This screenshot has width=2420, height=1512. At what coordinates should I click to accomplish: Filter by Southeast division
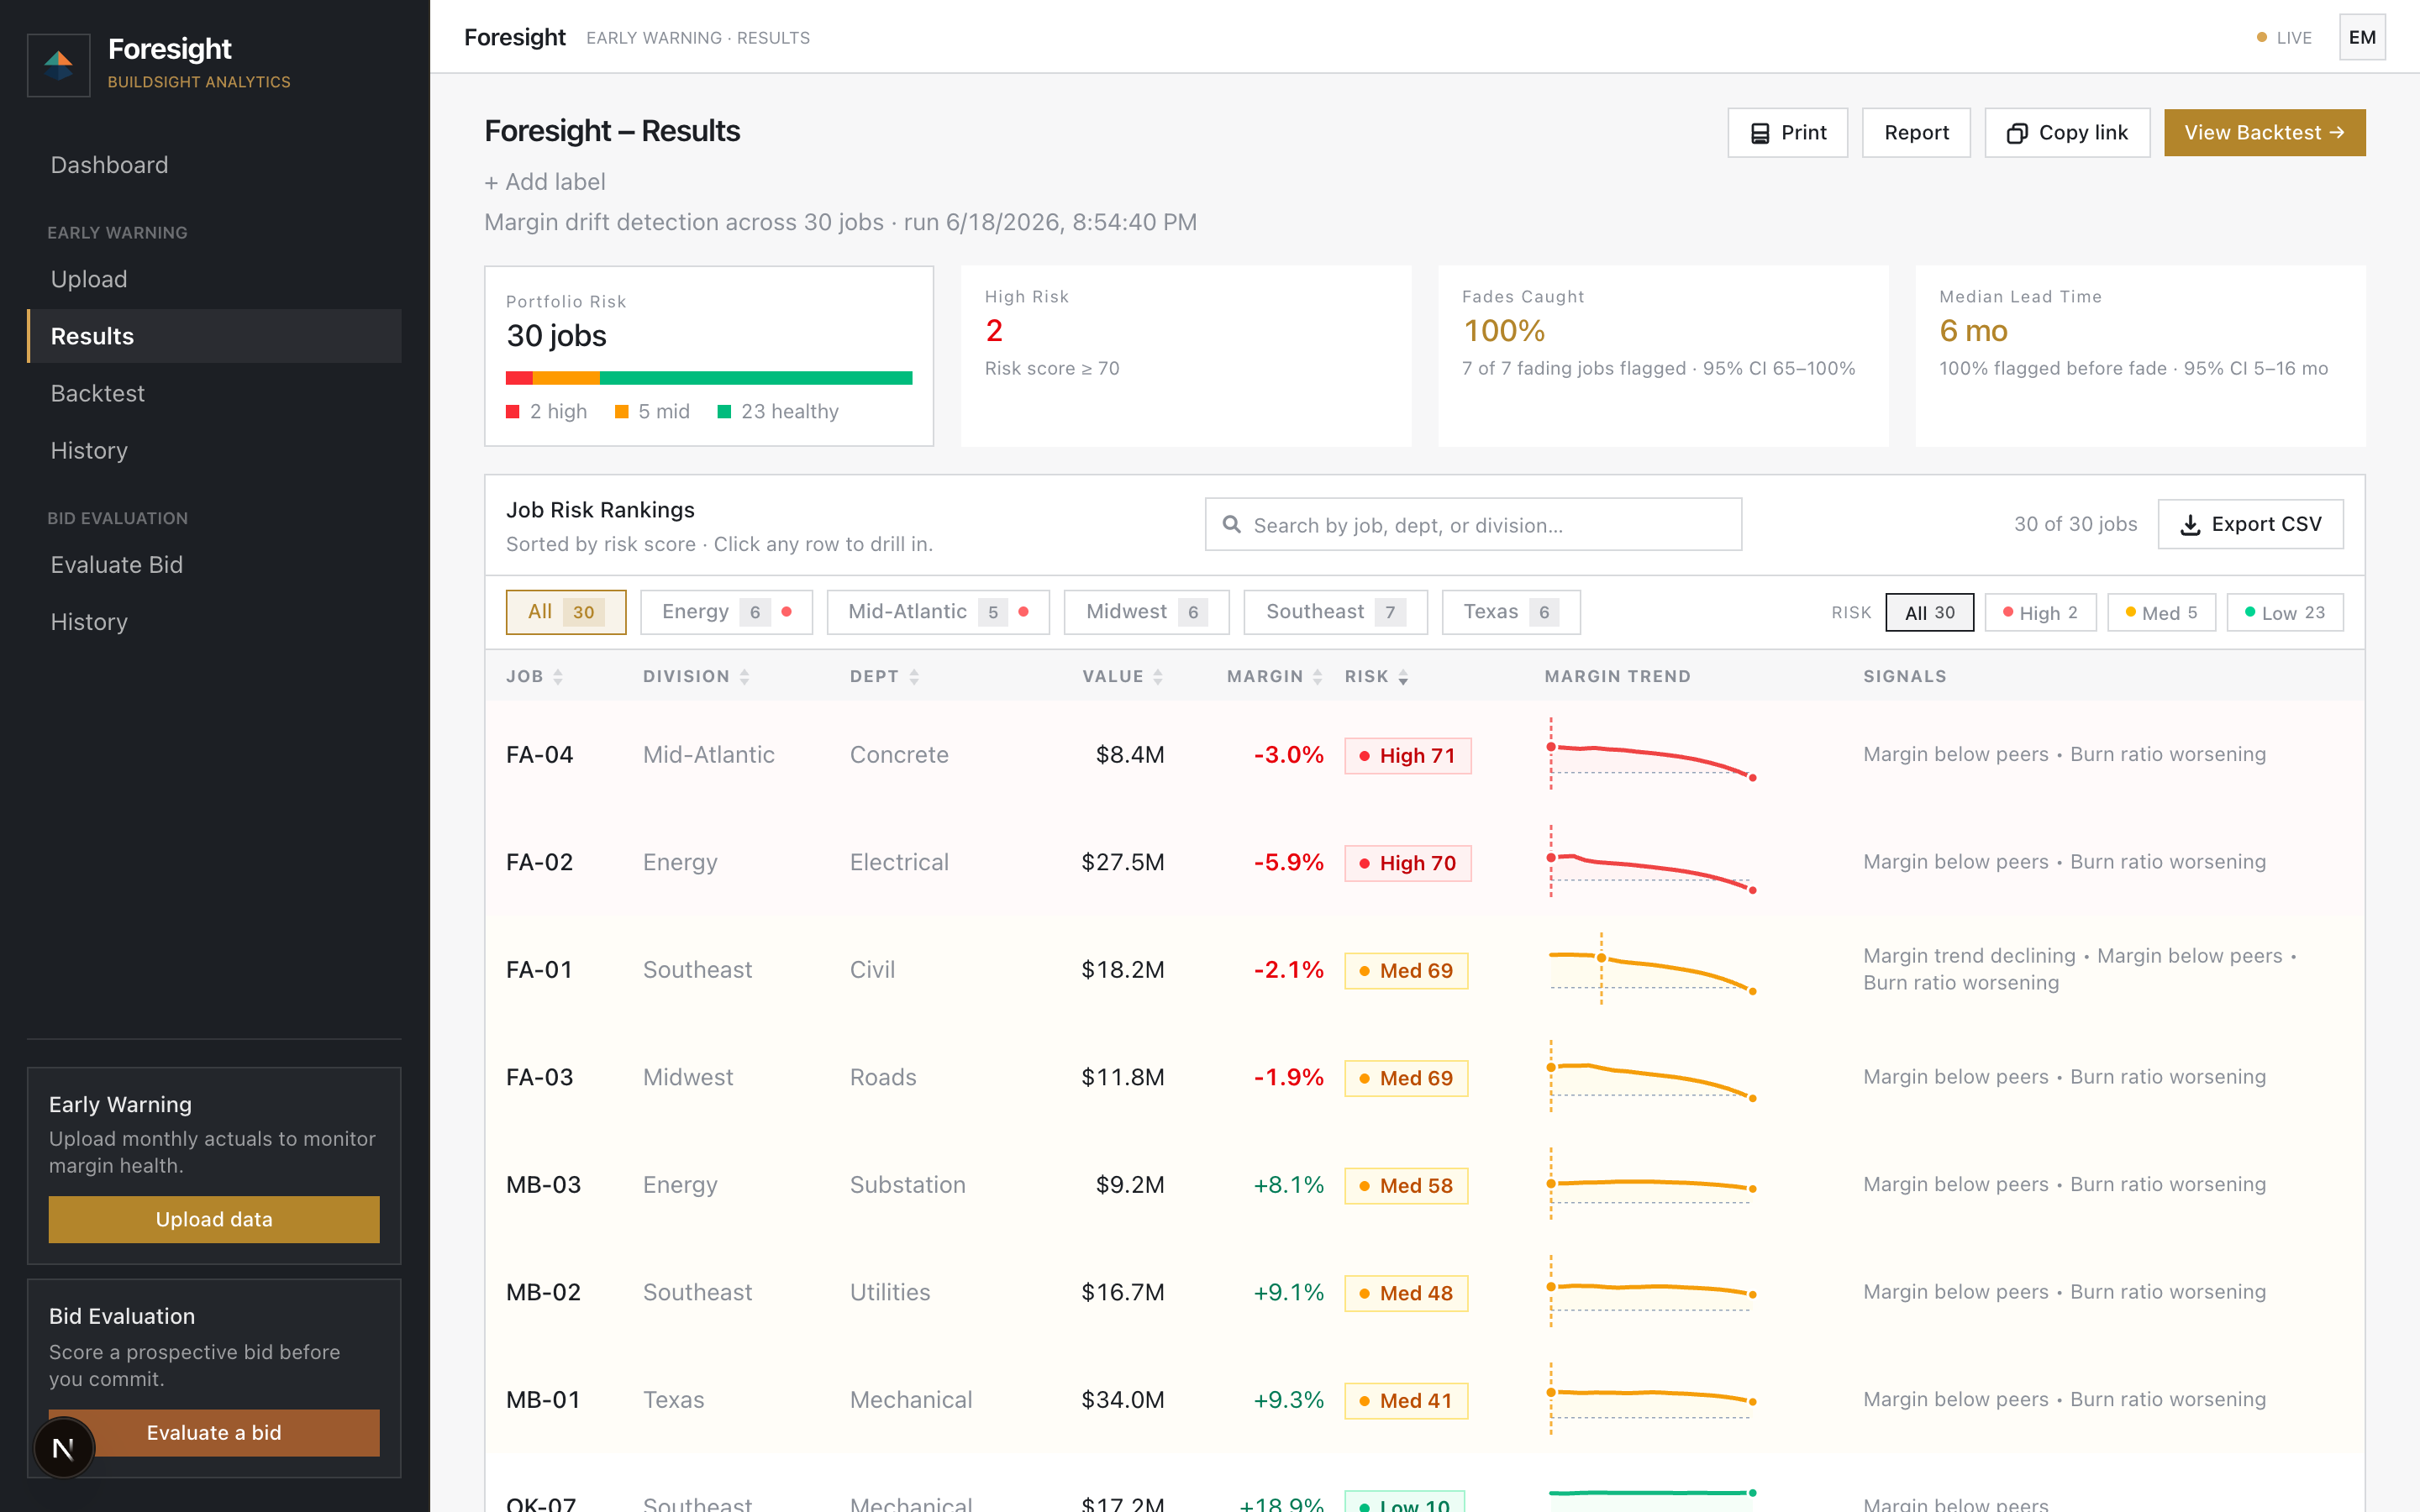[x=1335, y=612]
